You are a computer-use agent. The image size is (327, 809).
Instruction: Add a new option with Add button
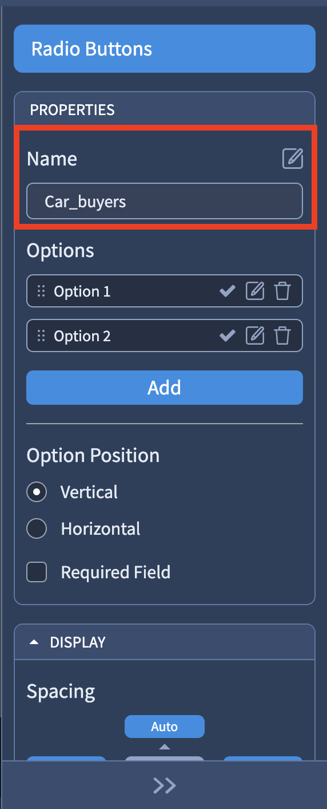click(x=165, y=388)
